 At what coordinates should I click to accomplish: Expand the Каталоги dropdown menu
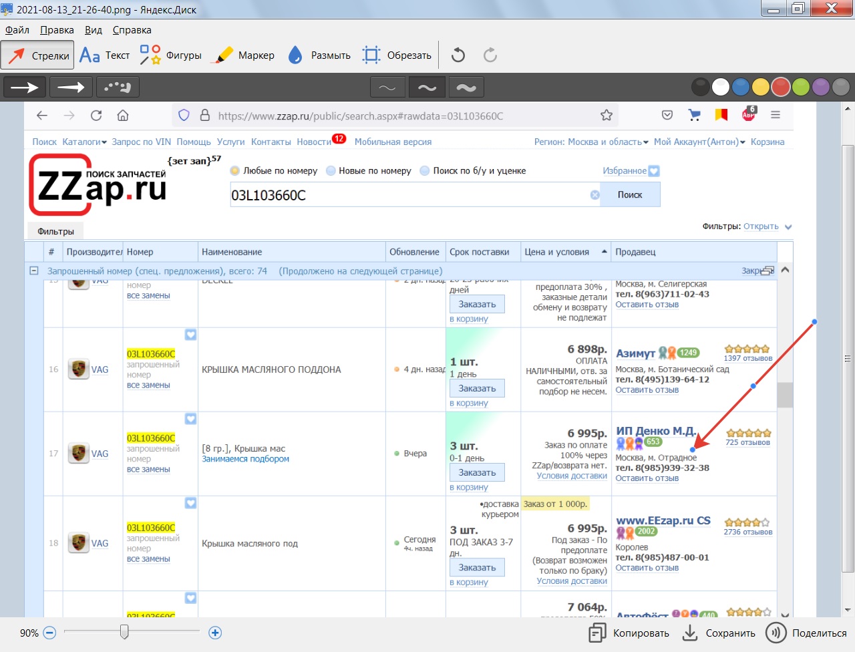(84, 142)
